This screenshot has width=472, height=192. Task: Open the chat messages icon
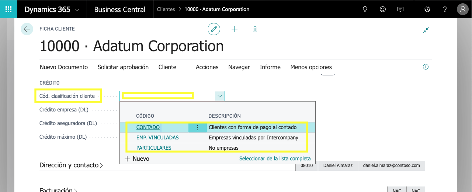pyautogui.click(x=400, y=10)
